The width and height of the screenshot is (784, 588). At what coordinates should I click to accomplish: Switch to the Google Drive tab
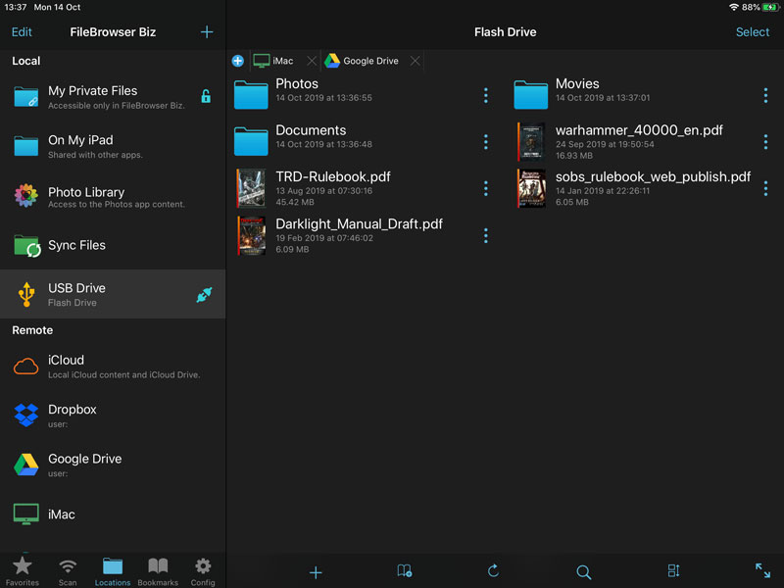click(362, 61)
